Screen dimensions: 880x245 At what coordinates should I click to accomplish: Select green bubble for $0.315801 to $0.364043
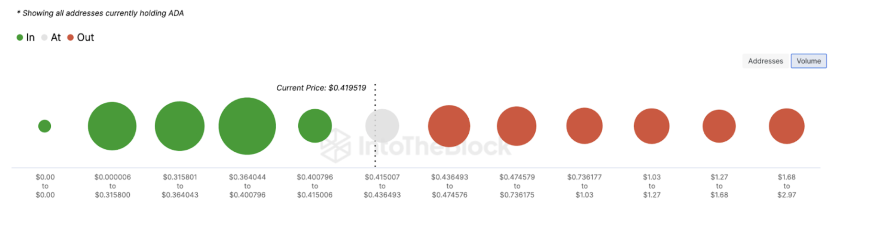[x=180, y=126]
